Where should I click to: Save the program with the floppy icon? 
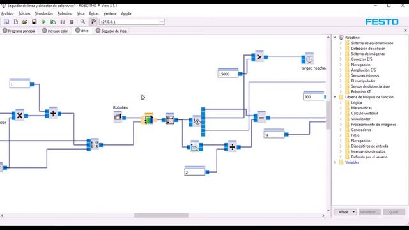(34, 22)
